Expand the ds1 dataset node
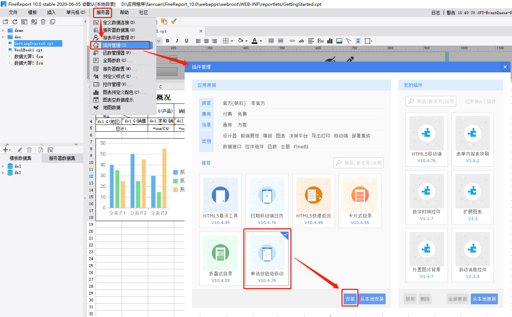 point(3,166)
